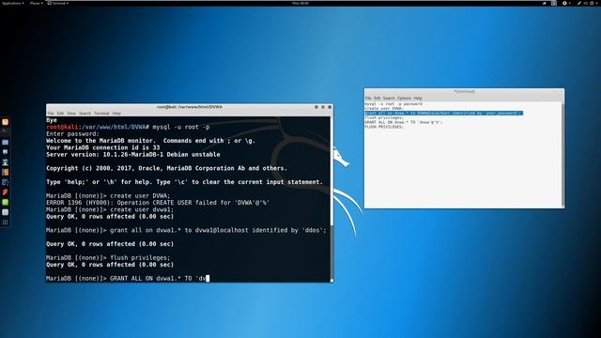Click 'GRANT ALL ON dvwa.*' line in editor

404,122
